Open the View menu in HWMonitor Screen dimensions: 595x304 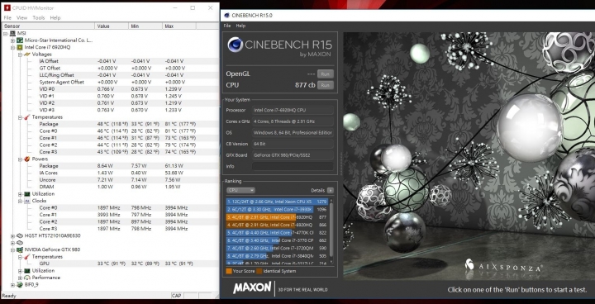[22, 18]
